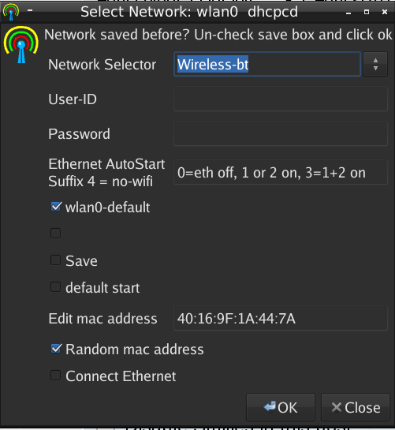
Task: Minimize the Select Network window
Action: click(348, 13)
